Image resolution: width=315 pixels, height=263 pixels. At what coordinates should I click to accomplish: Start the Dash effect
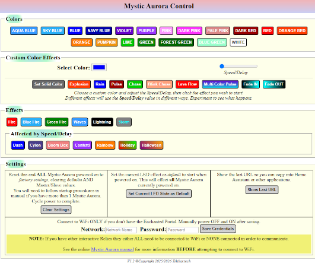click(x=18, y=145)
